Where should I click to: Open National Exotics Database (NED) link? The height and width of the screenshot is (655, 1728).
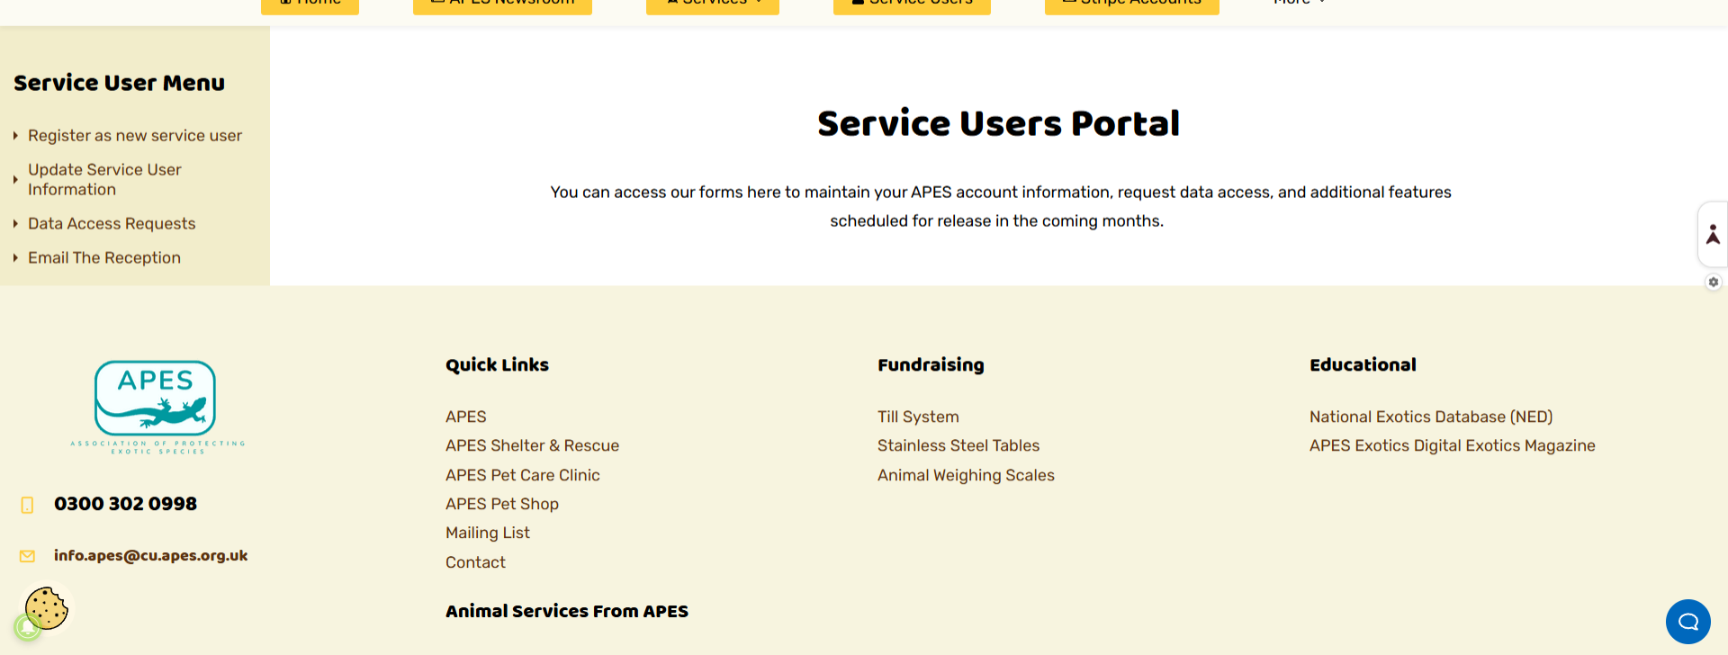tap(1430, 417)
